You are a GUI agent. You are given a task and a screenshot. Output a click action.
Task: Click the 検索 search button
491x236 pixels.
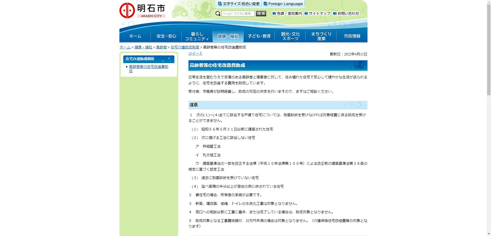click(261, 14)
